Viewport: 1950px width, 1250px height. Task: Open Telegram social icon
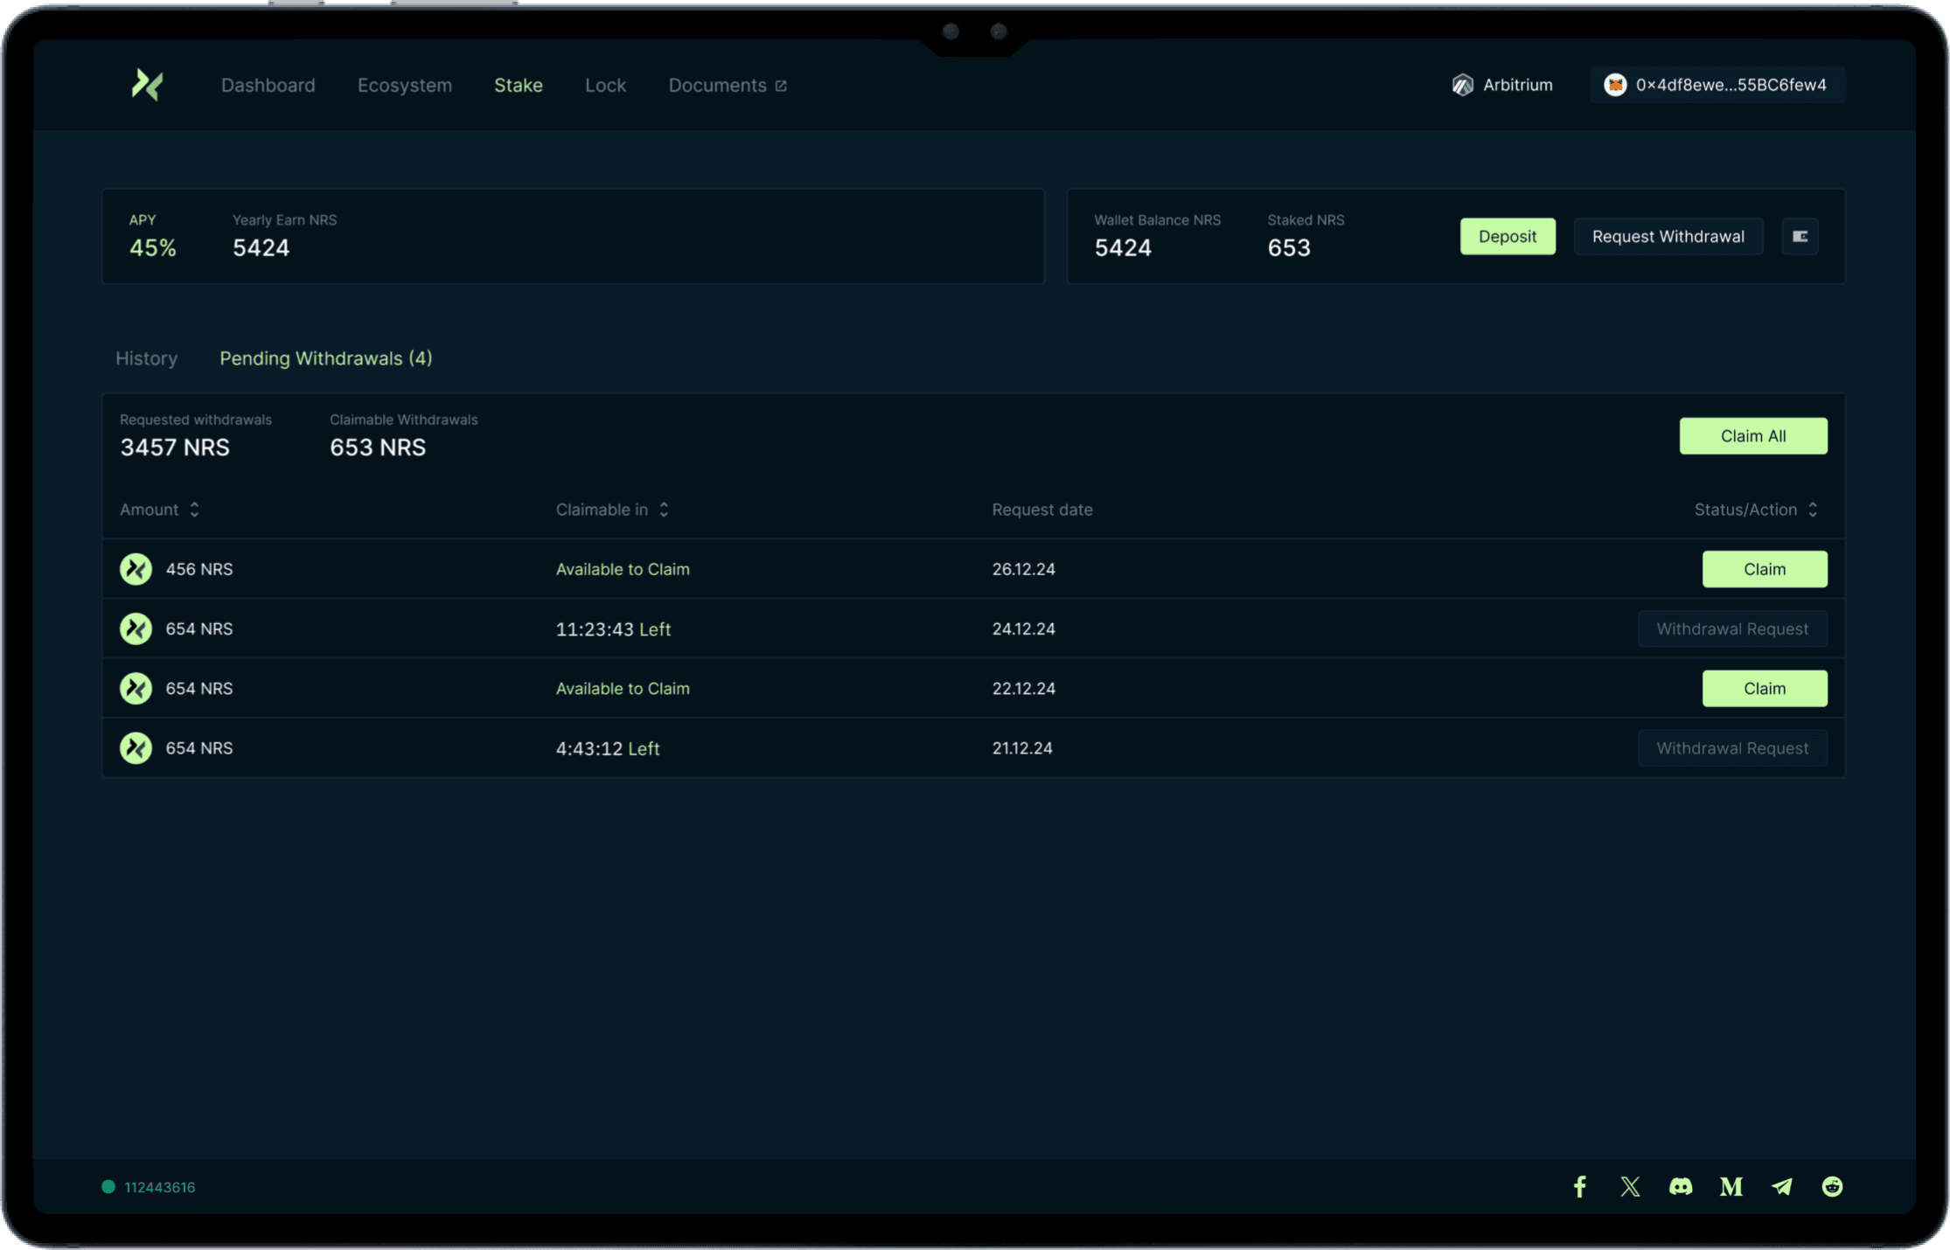[1781, 1186]
